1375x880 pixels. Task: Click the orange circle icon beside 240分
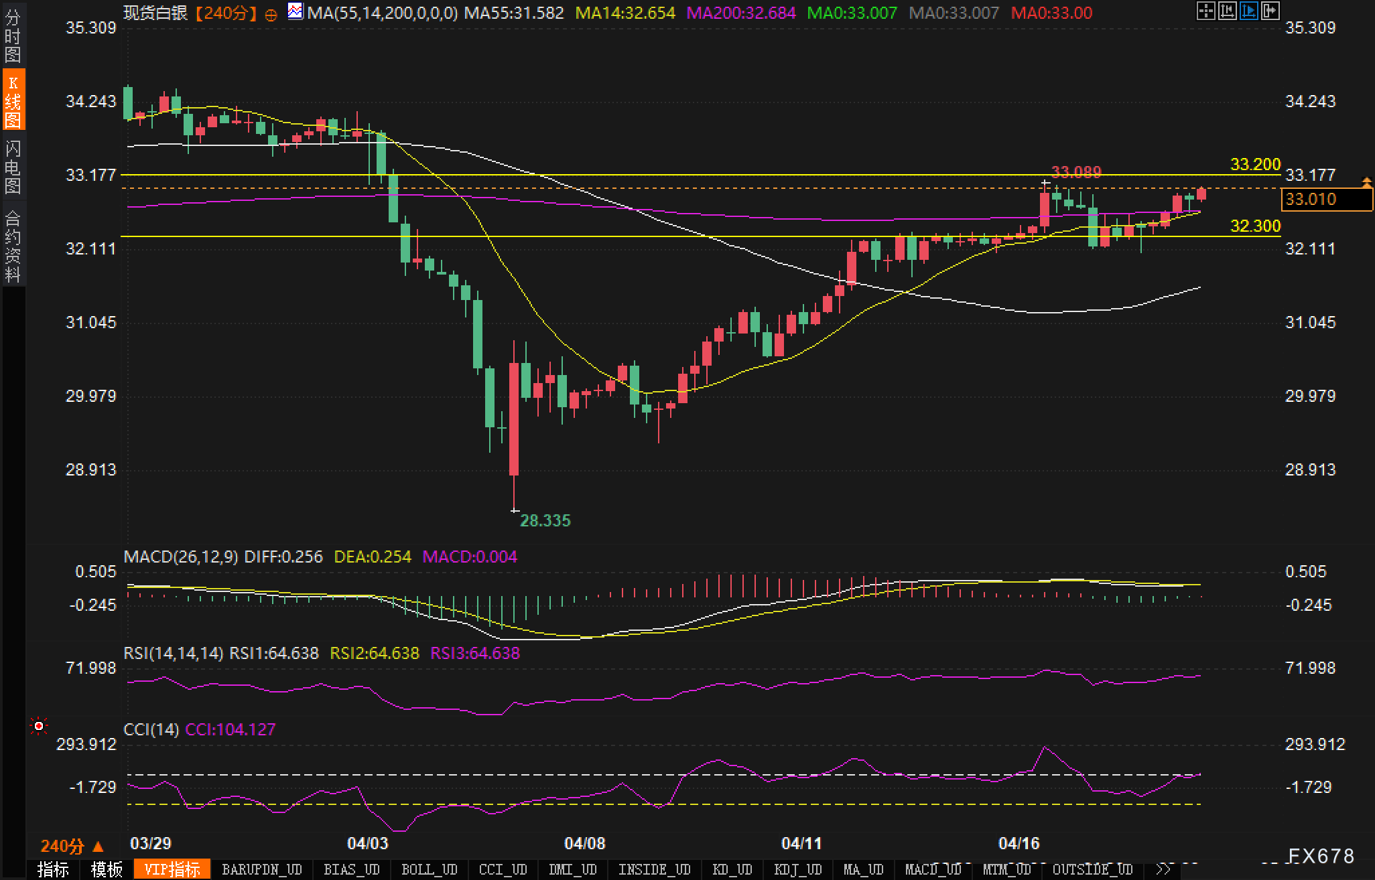[271, 15]
